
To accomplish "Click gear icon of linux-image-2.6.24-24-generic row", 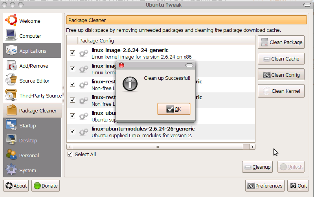I will coord(83,53).
